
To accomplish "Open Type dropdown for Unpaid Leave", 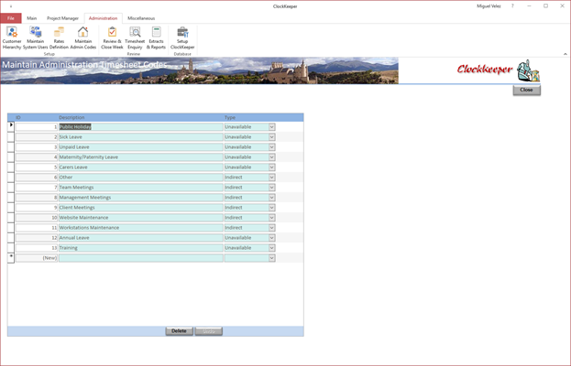I will 271,147.
